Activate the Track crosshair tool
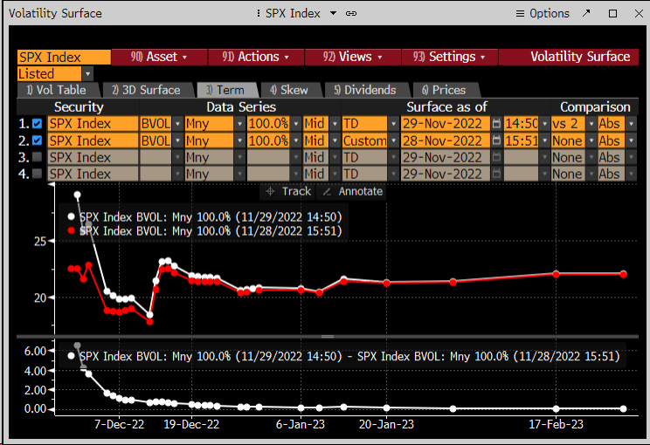Viewport: 650px width, 445px height. (288, 191)
